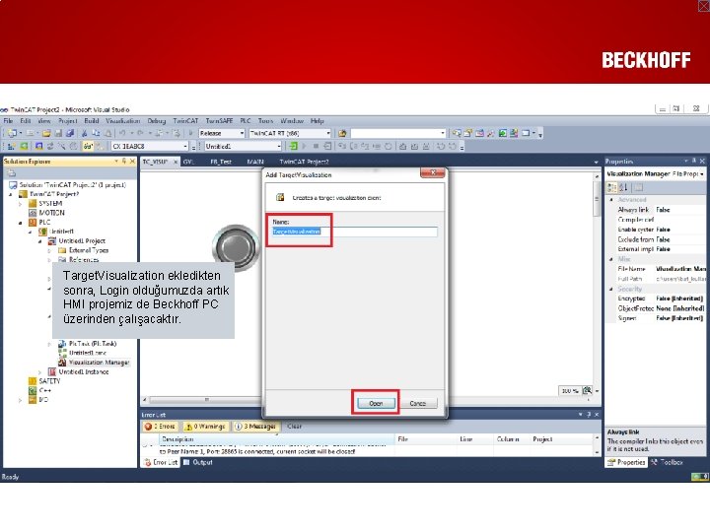Toggle the 0 Warnings filter
Viewport: 710px width, 532px height.
[x=205, y=427]
